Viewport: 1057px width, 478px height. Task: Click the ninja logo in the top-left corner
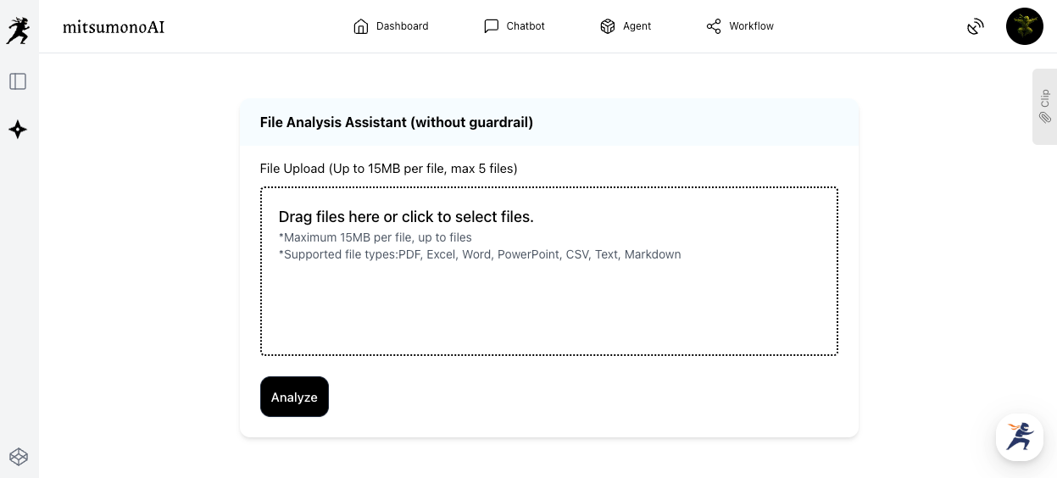tap(18, 30)
